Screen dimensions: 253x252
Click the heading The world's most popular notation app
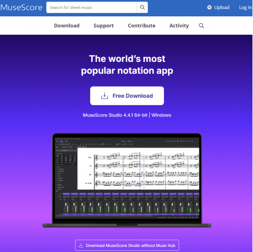pos(127,65)
